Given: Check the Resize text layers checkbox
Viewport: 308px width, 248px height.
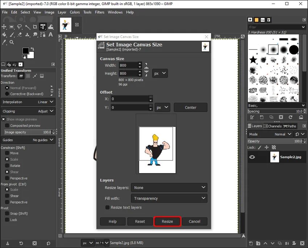Looking at the screenshot, I should coord(108,208).
